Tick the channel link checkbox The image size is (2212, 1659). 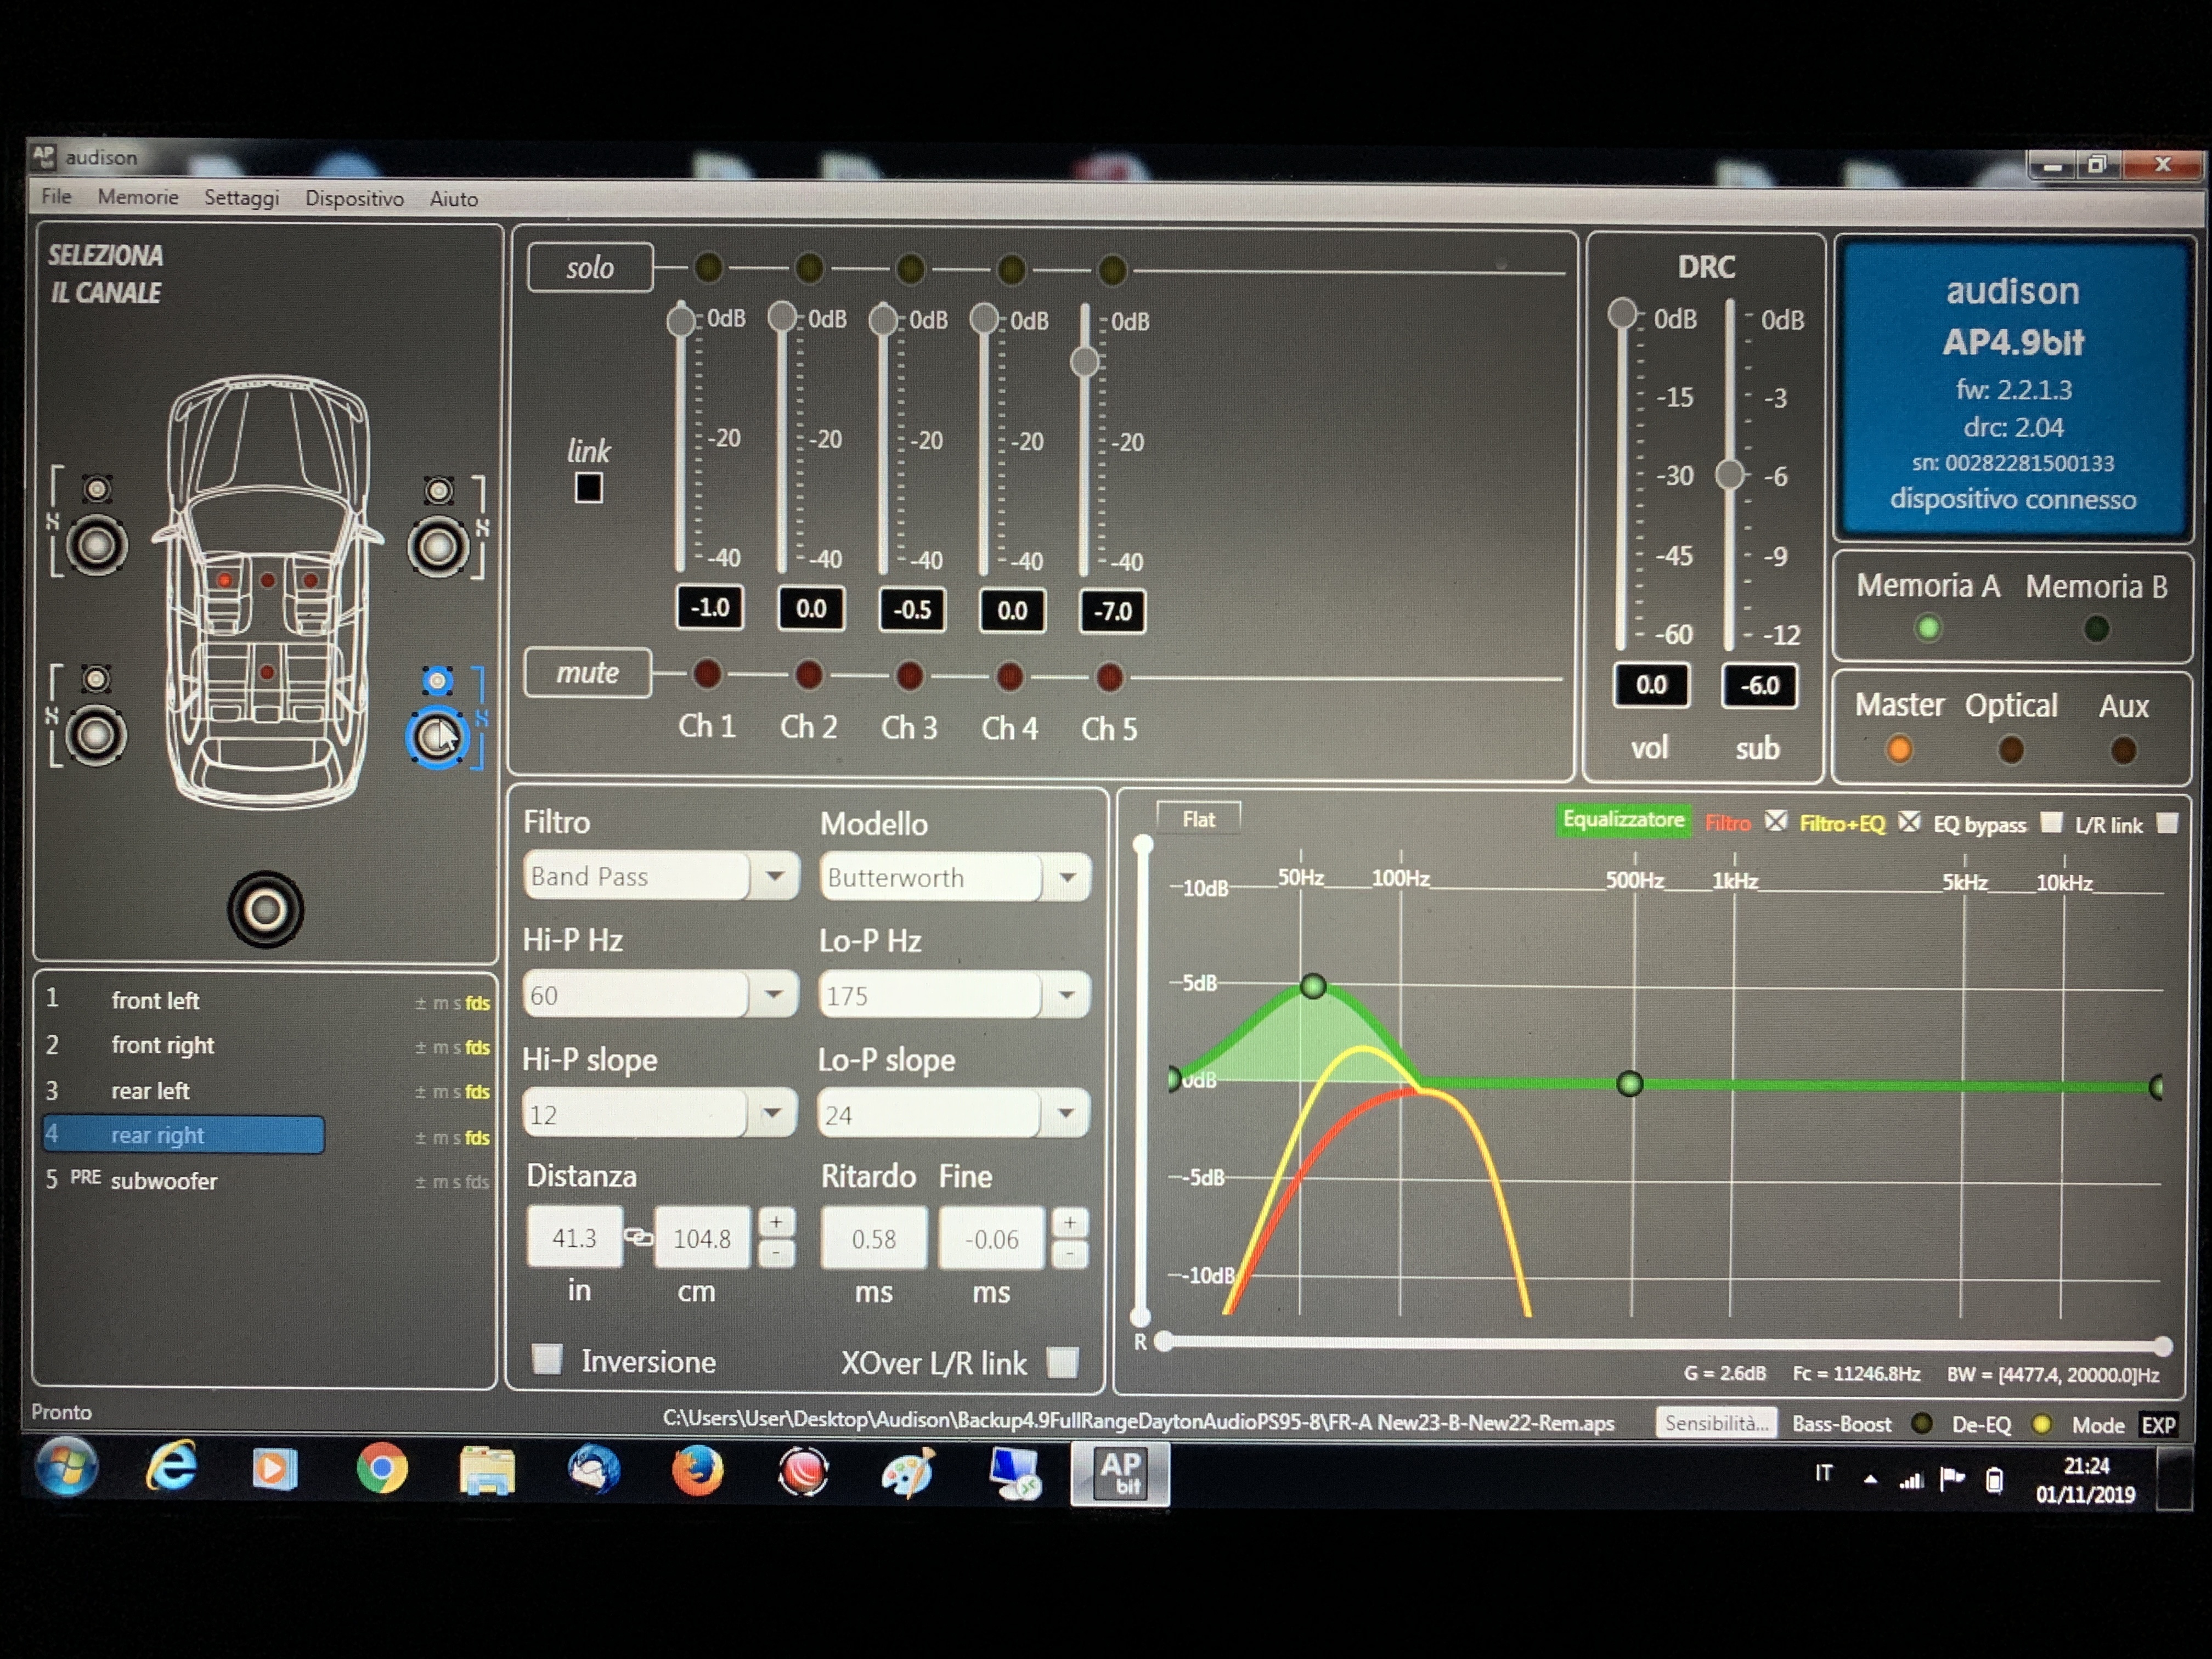pos(588,488)
